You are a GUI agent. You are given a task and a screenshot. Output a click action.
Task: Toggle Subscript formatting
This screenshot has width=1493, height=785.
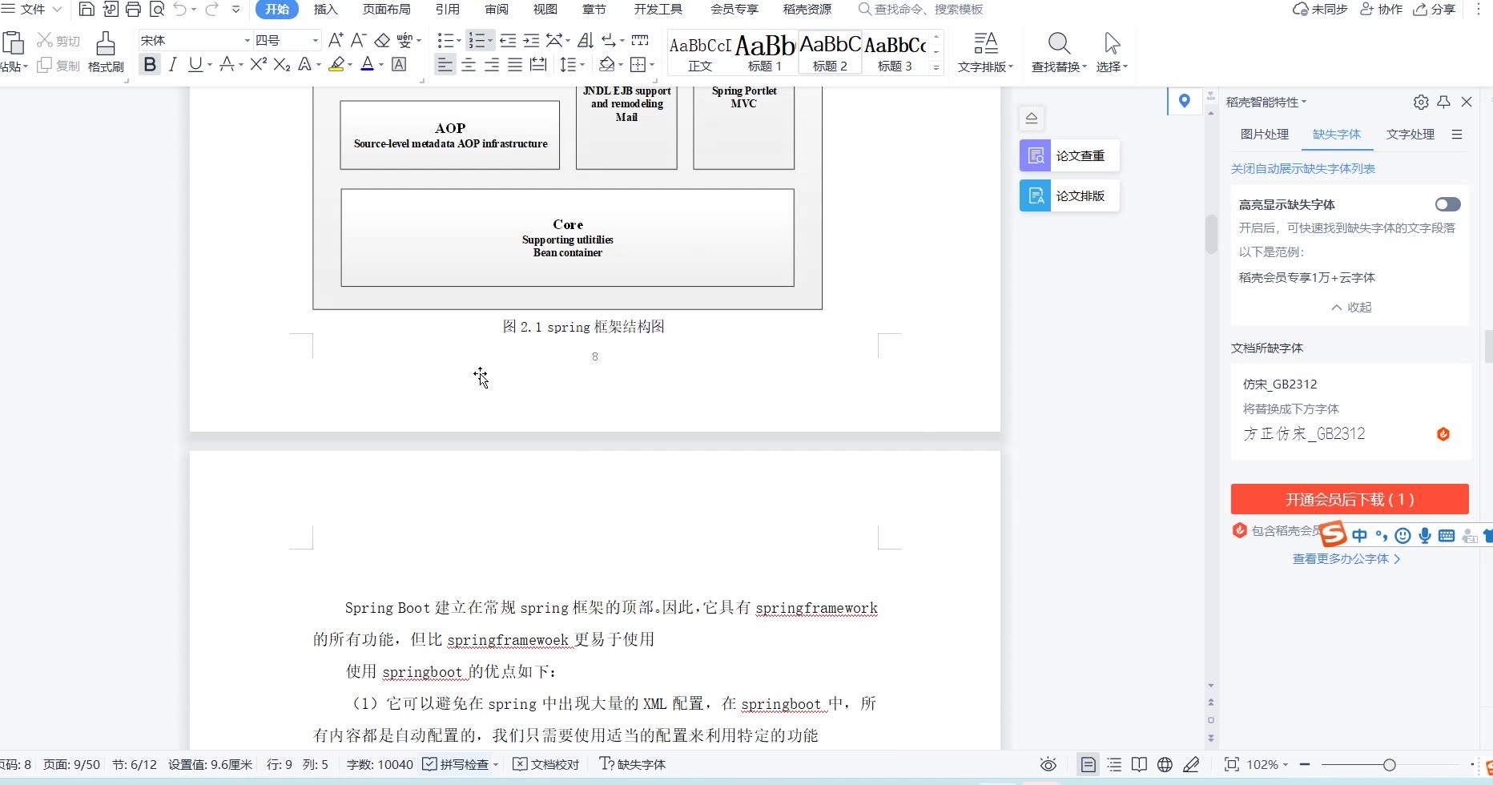coord(282,65)
